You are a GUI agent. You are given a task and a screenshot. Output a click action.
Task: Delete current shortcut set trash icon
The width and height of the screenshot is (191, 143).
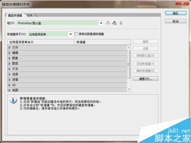pyautogui.click(x=121, y=23)
